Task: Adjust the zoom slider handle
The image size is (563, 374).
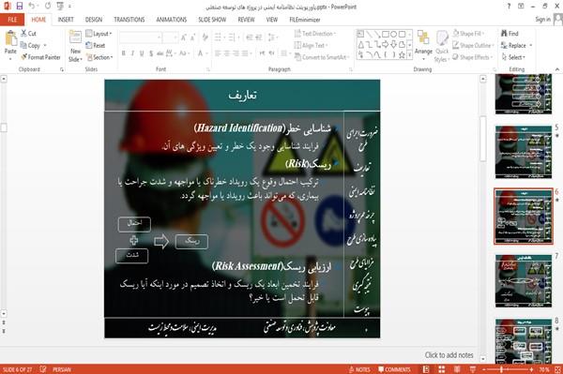Action: click(502, 369)
